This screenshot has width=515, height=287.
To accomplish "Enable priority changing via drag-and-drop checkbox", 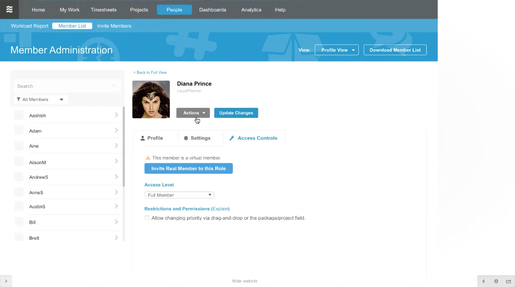I will point(147,218).
